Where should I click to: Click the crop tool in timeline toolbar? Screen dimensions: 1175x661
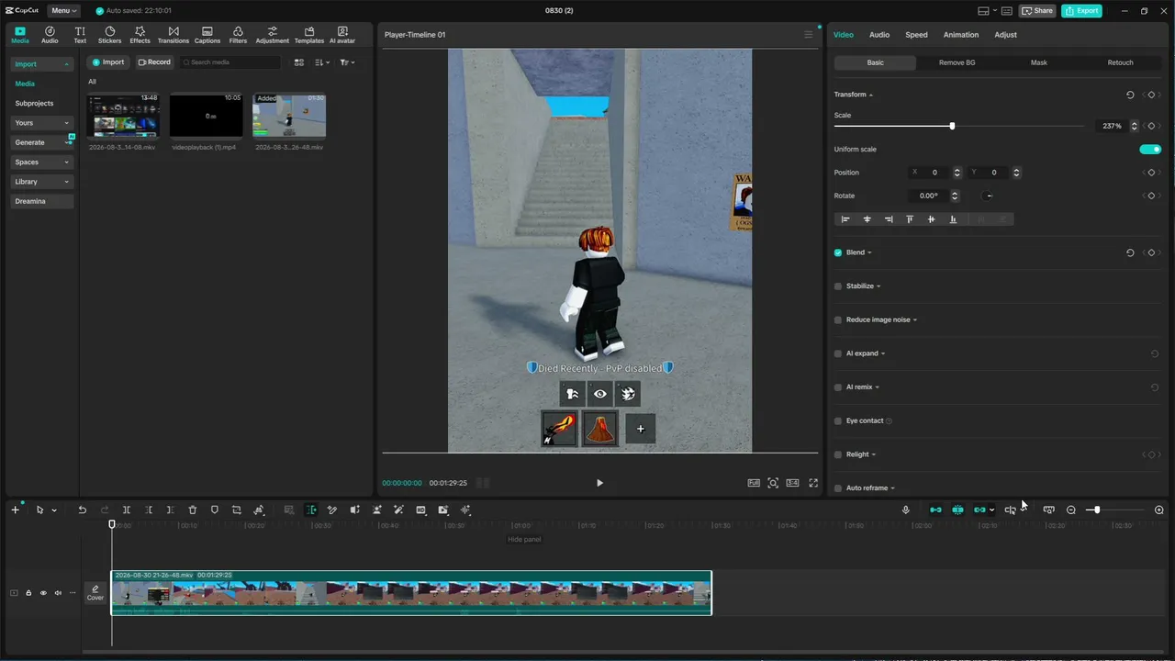tap(237, 510)
